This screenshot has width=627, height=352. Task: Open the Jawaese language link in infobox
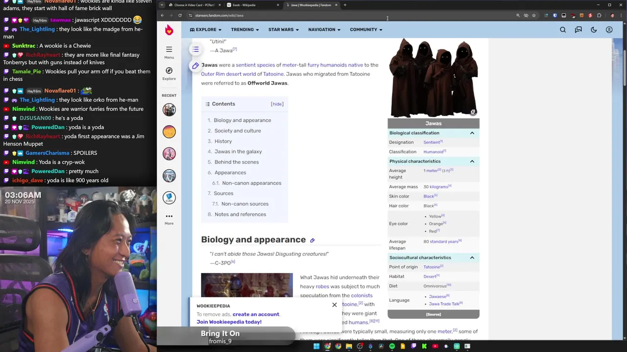(437, 296)
